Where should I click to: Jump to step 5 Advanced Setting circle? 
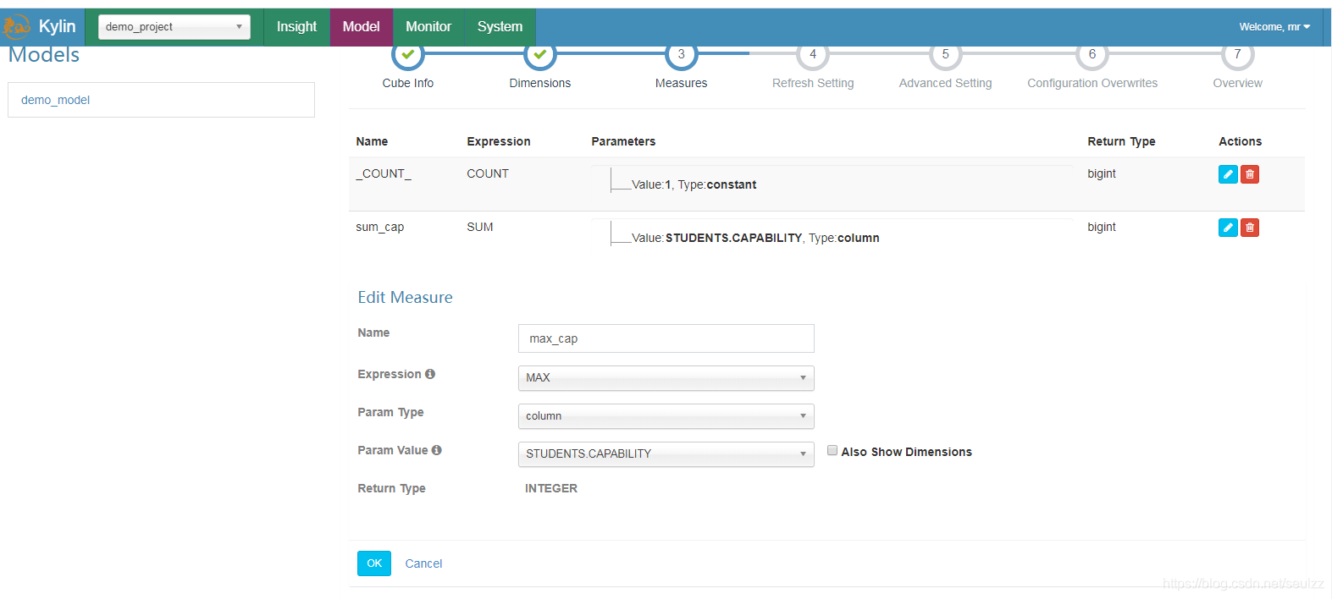click(x=946, y=54)
